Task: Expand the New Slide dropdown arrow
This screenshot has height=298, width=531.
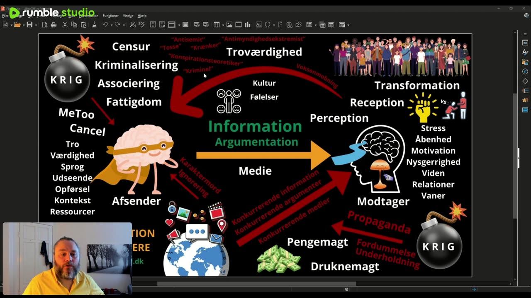Action: click(x=316, y=25)
